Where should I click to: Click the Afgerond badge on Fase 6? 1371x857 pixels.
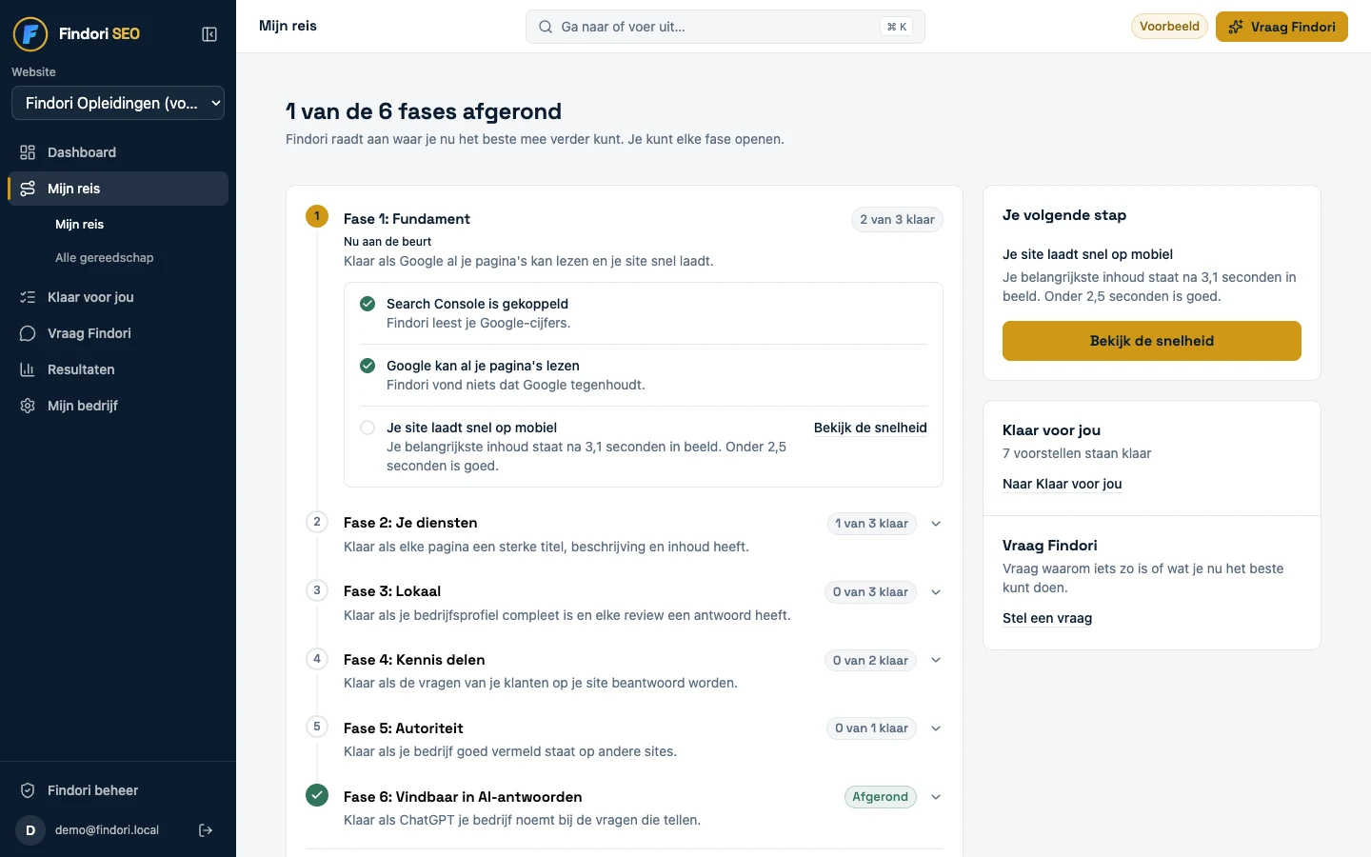pos(880,797)
